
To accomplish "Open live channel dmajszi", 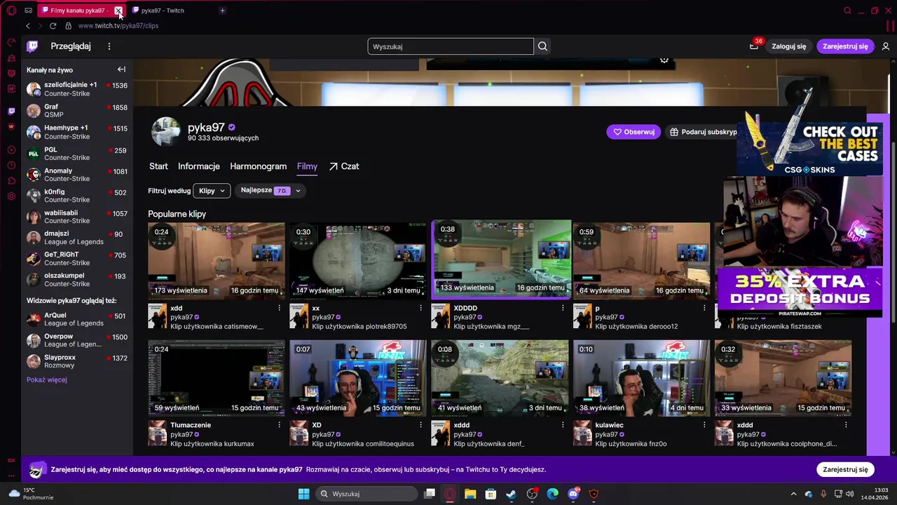I will coord(77,238).
